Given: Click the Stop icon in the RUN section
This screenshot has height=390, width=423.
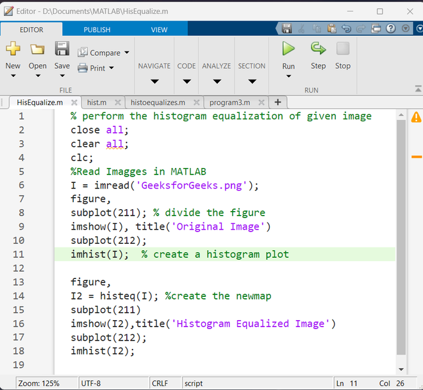Looking at the screenshot, I should tap(343, 49).
